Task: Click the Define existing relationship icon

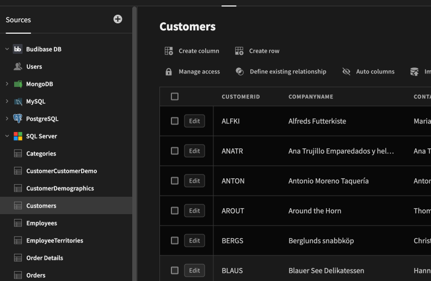Action: 239,72
